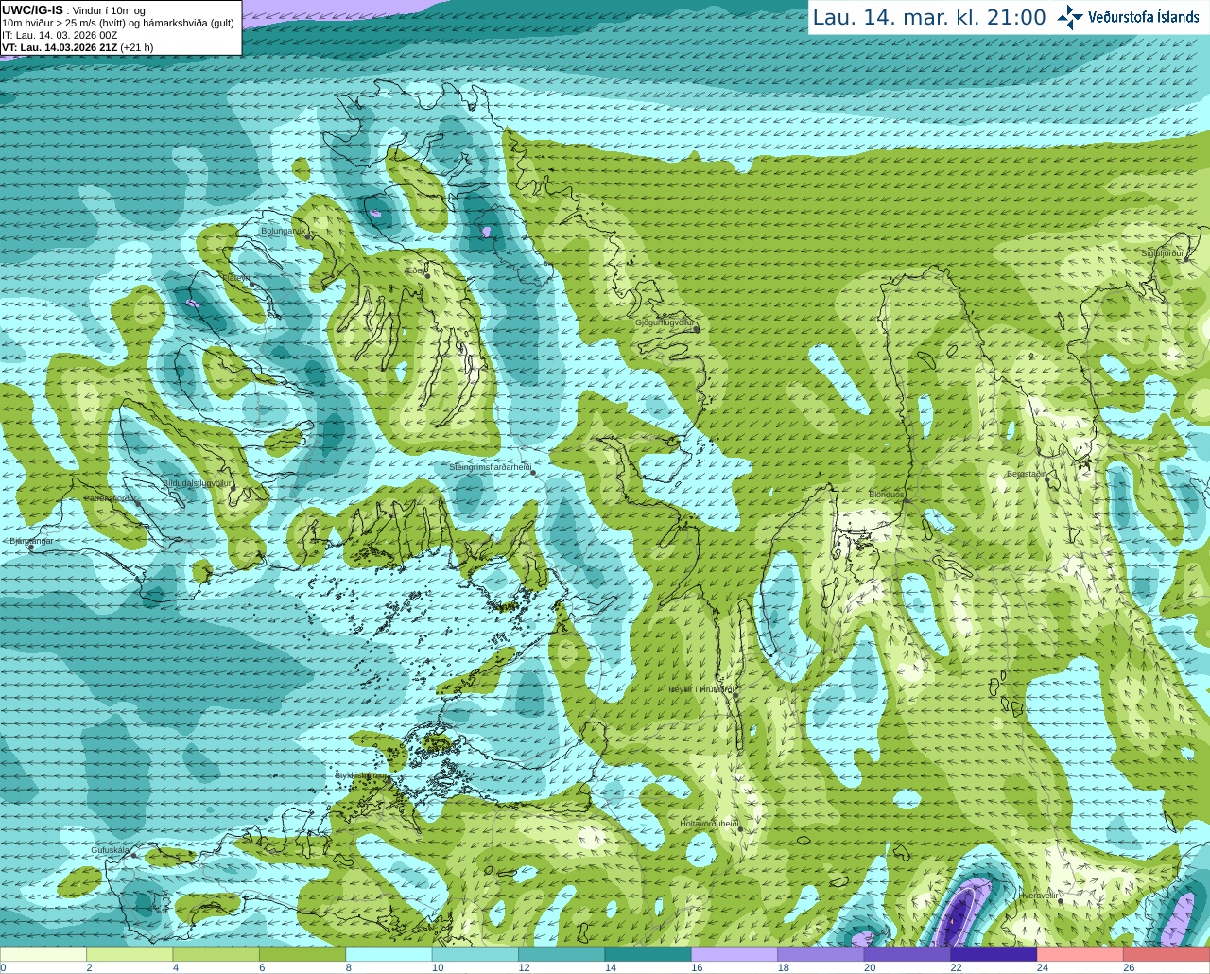Click the Gjögurflugvöllur station label
Image resolution: width=1210 pixels, height=974 pixels.
click(x=665, y=323)
